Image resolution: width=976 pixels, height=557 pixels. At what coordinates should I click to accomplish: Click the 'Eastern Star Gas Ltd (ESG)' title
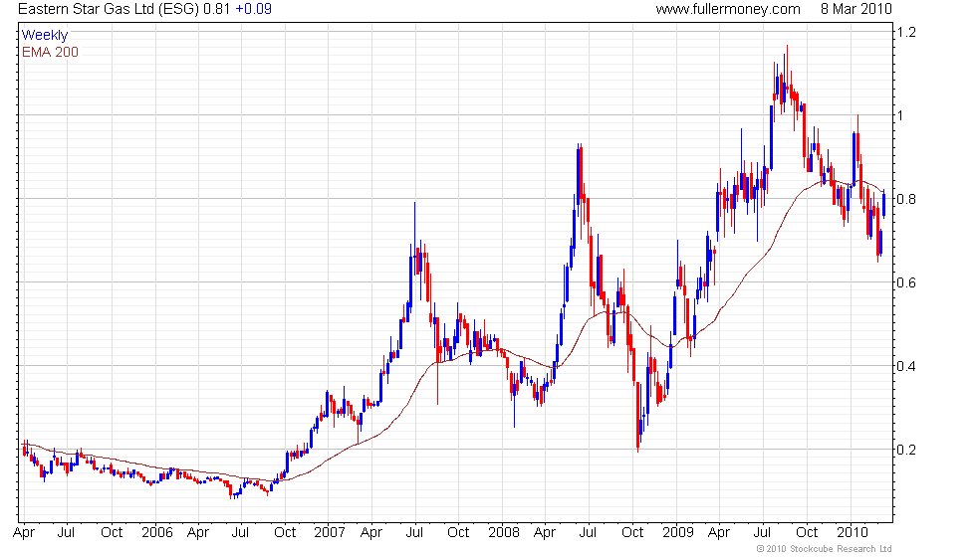click(x=109, y=9)
